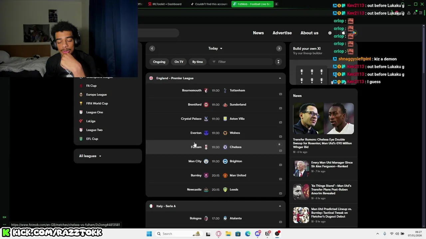Screen dimensions: 426x239
Task: Click the TV icon in Burnley vs Man United row
Action: (x=281, y=179)
